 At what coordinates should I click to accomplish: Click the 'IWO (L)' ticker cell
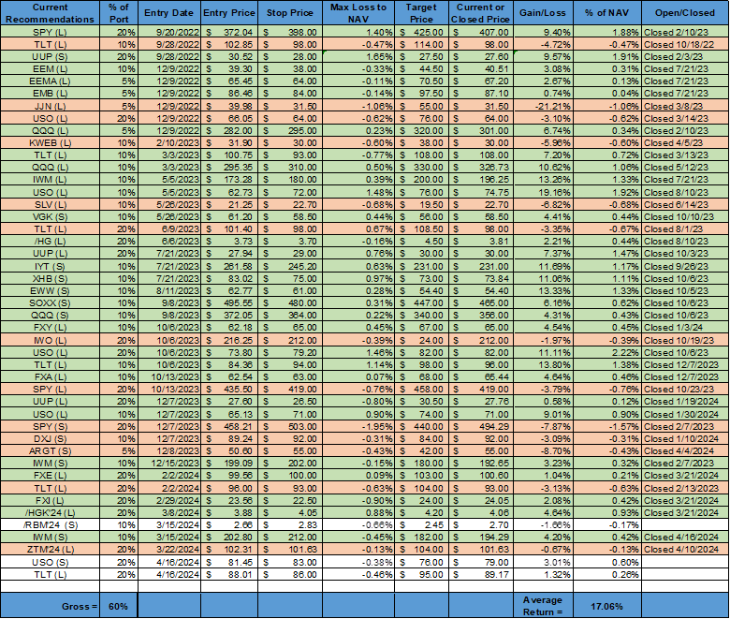pyautogui.click(x=50, y=341)
